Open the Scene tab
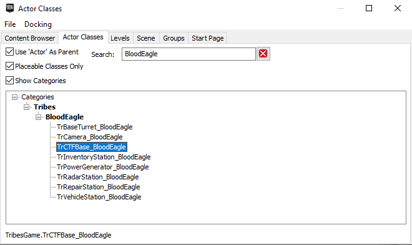The width and height of the screenshot is (412, 245). (x=146, y=38)
